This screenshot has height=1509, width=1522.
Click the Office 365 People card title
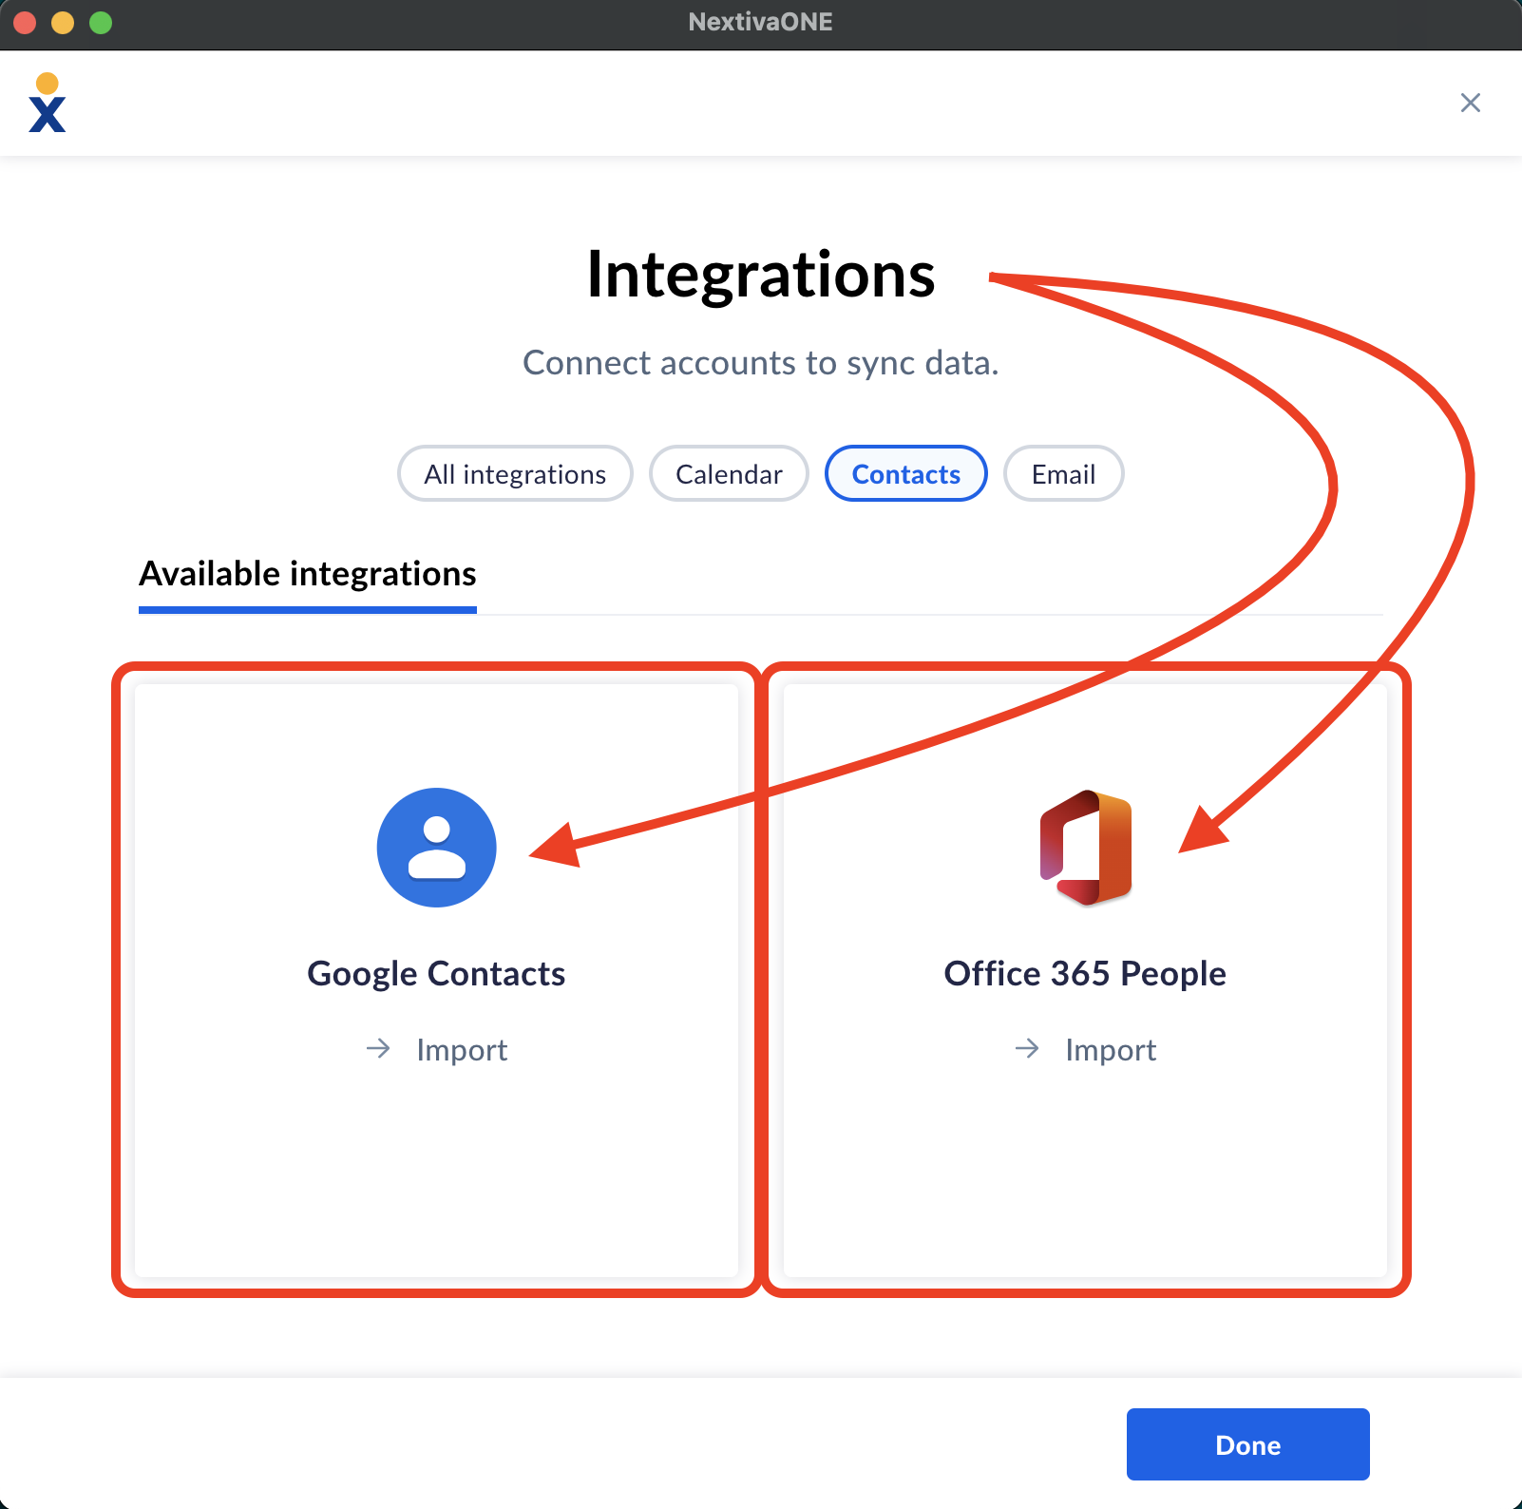coord(1085,974)
